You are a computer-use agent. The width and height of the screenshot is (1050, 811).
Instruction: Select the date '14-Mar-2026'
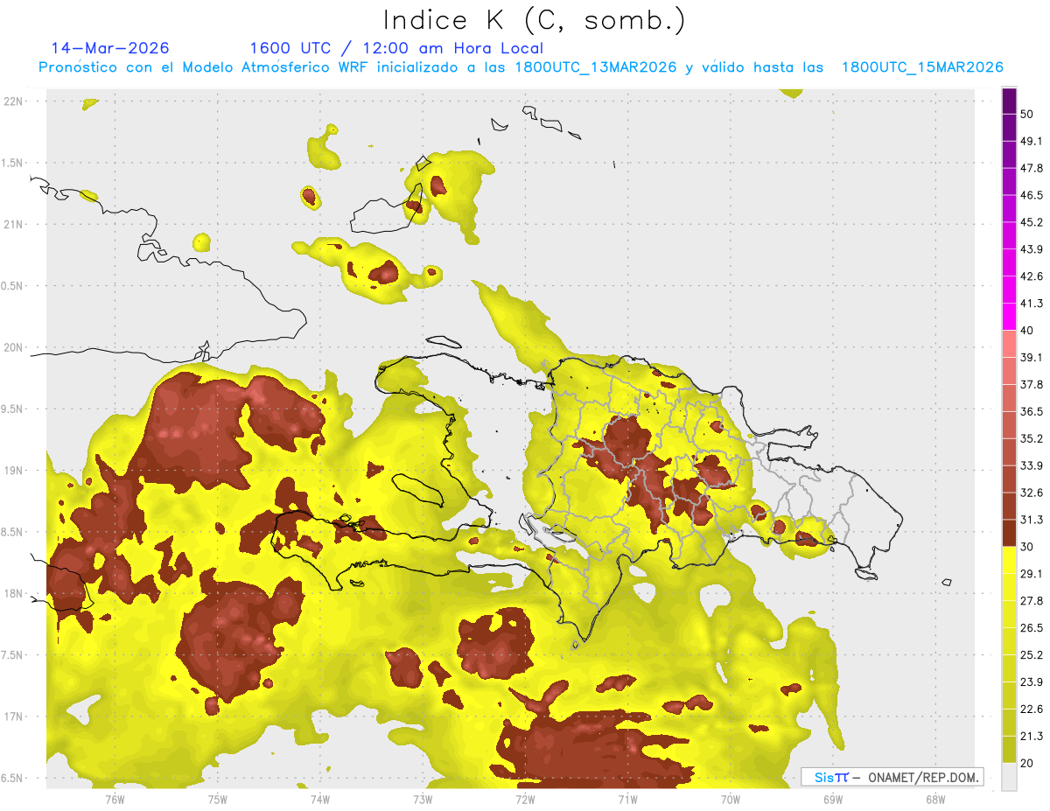[110, 48]
